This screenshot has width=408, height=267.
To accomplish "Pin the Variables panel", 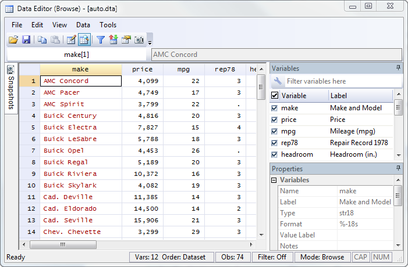I will tap(398, 68).
